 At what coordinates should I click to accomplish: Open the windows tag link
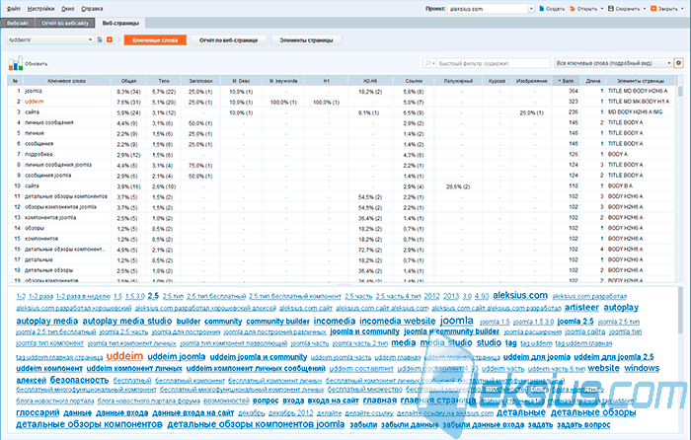(x=642, y=368)
